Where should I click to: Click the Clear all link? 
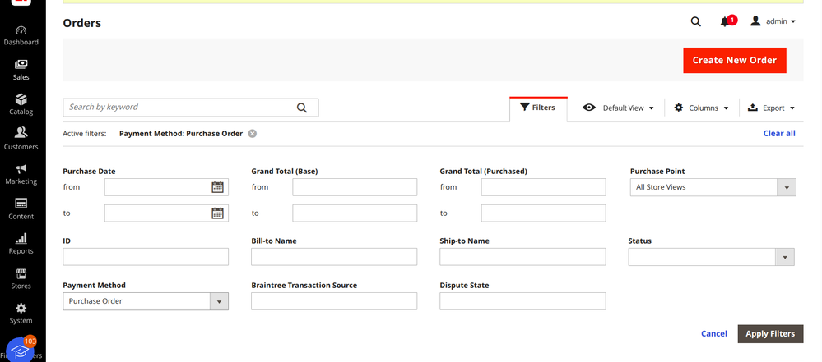(x=778, y=133)
